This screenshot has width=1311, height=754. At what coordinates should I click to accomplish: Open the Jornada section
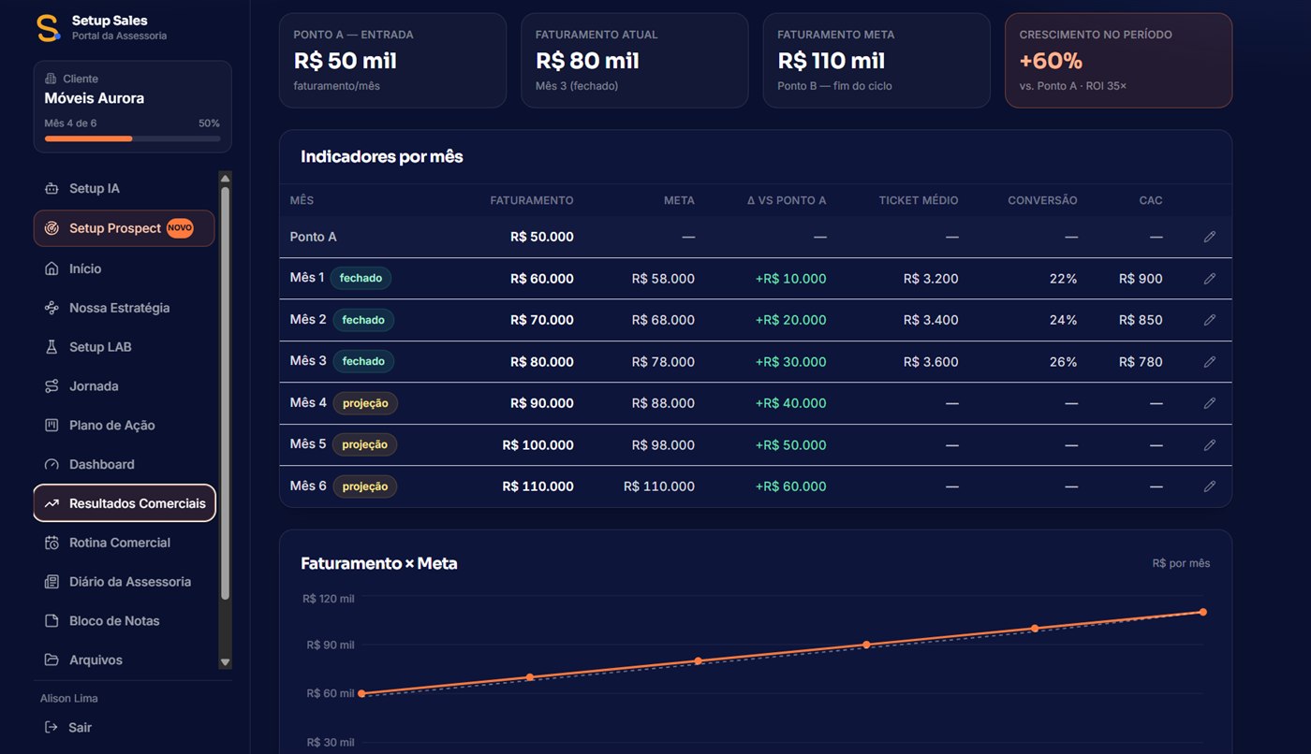click(124, 386)
